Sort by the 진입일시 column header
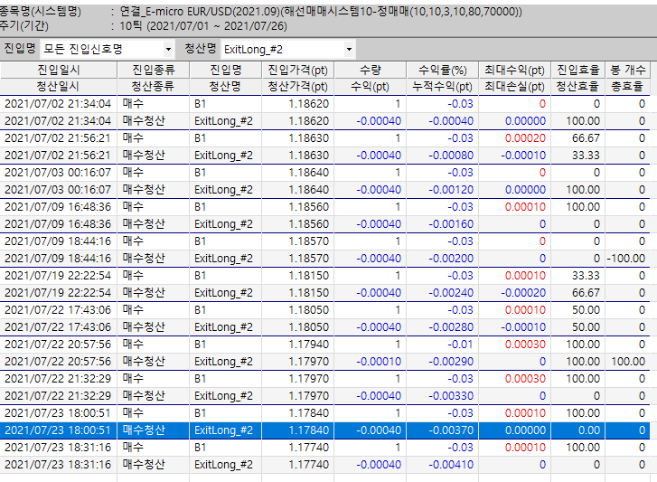The width and height of the screenshot is (657, 482). [x=59, y=70]
